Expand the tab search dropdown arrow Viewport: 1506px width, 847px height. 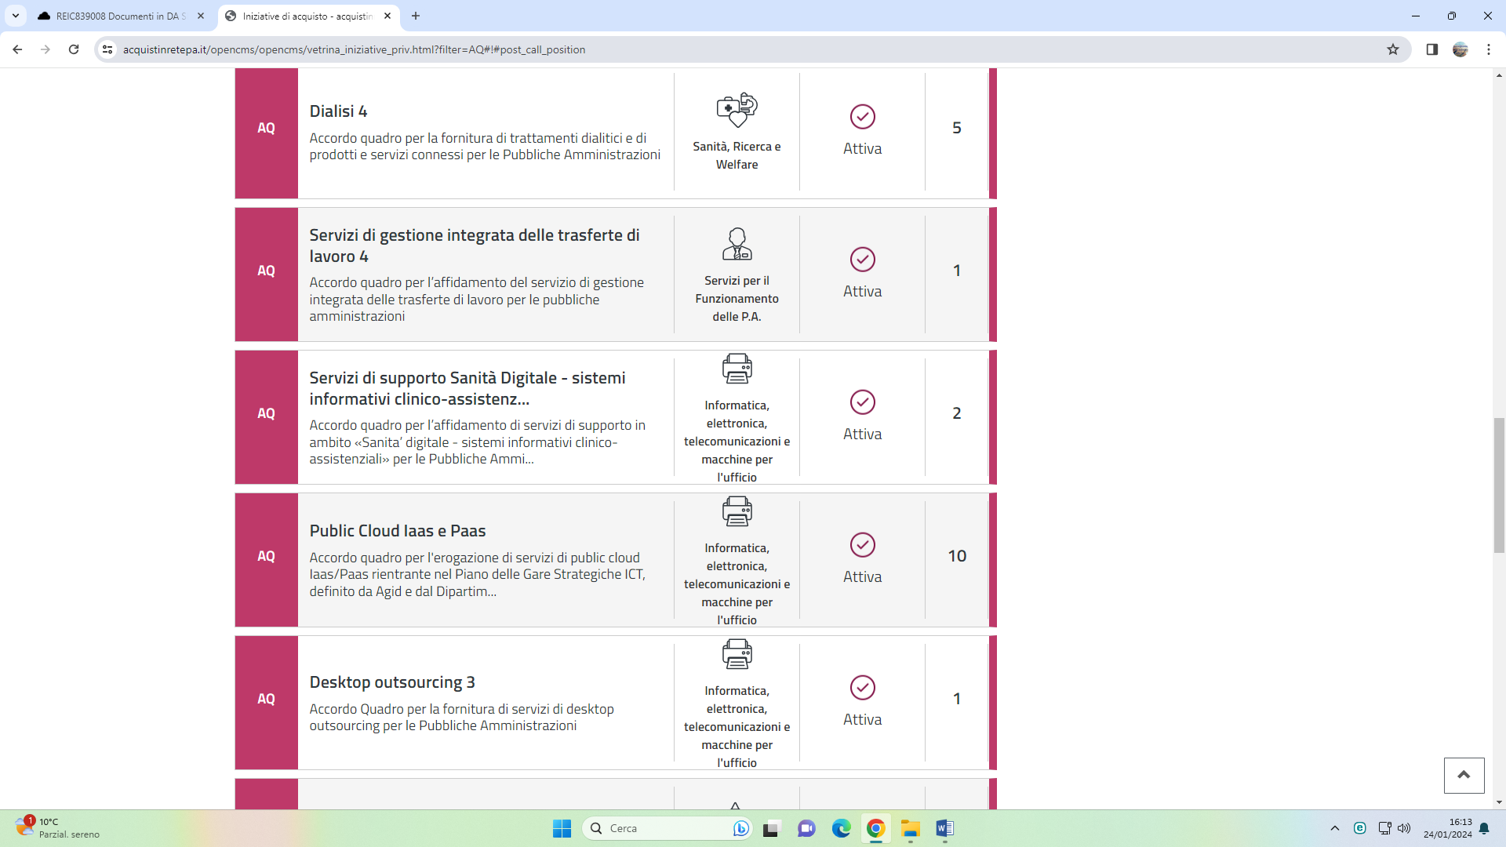click(x=15, y=16)
